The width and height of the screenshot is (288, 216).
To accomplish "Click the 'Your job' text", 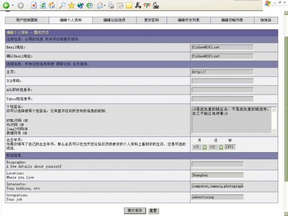I will tap(14, 199).
